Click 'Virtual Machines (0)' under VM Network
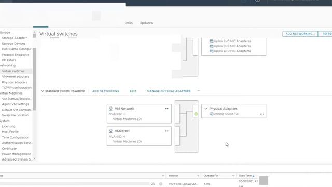 [x=127, y=119]
